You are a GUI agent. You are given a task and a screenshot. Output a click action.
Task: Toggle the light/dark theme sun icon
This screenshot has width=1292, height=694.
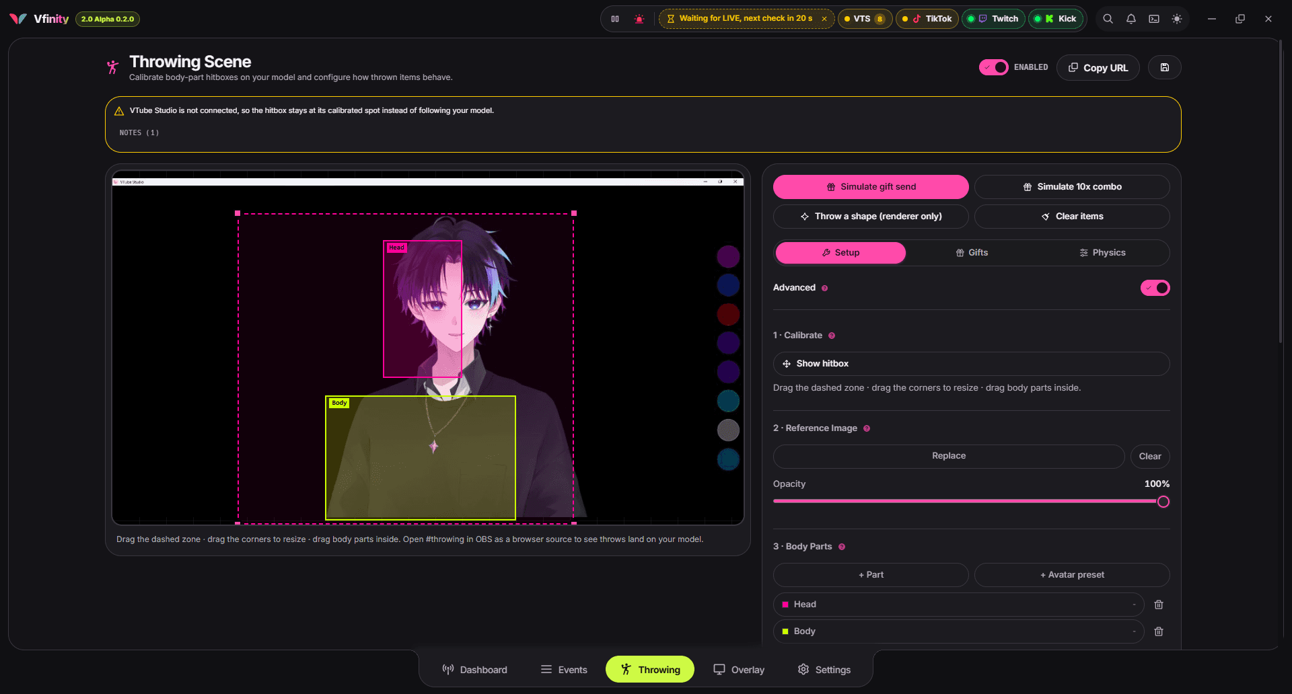[1177, 19]
